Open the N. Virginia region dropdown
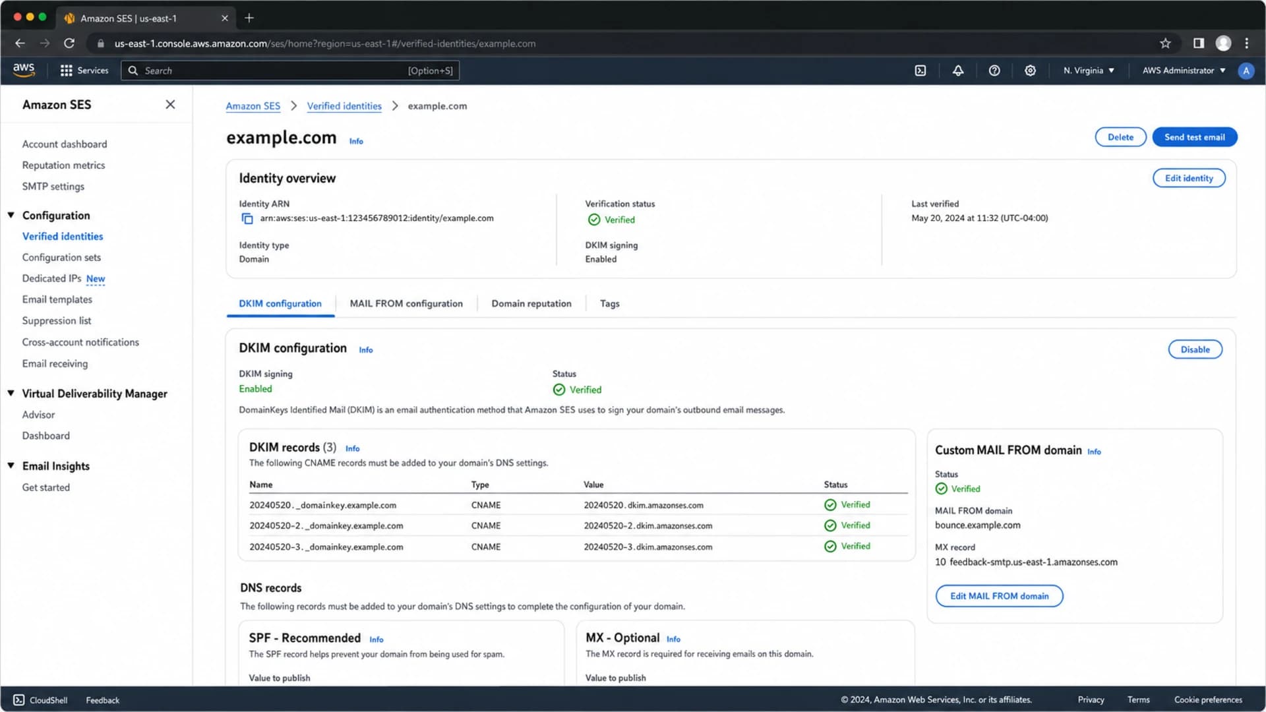Viewport: 1266px width, 712px height. 1089,71
